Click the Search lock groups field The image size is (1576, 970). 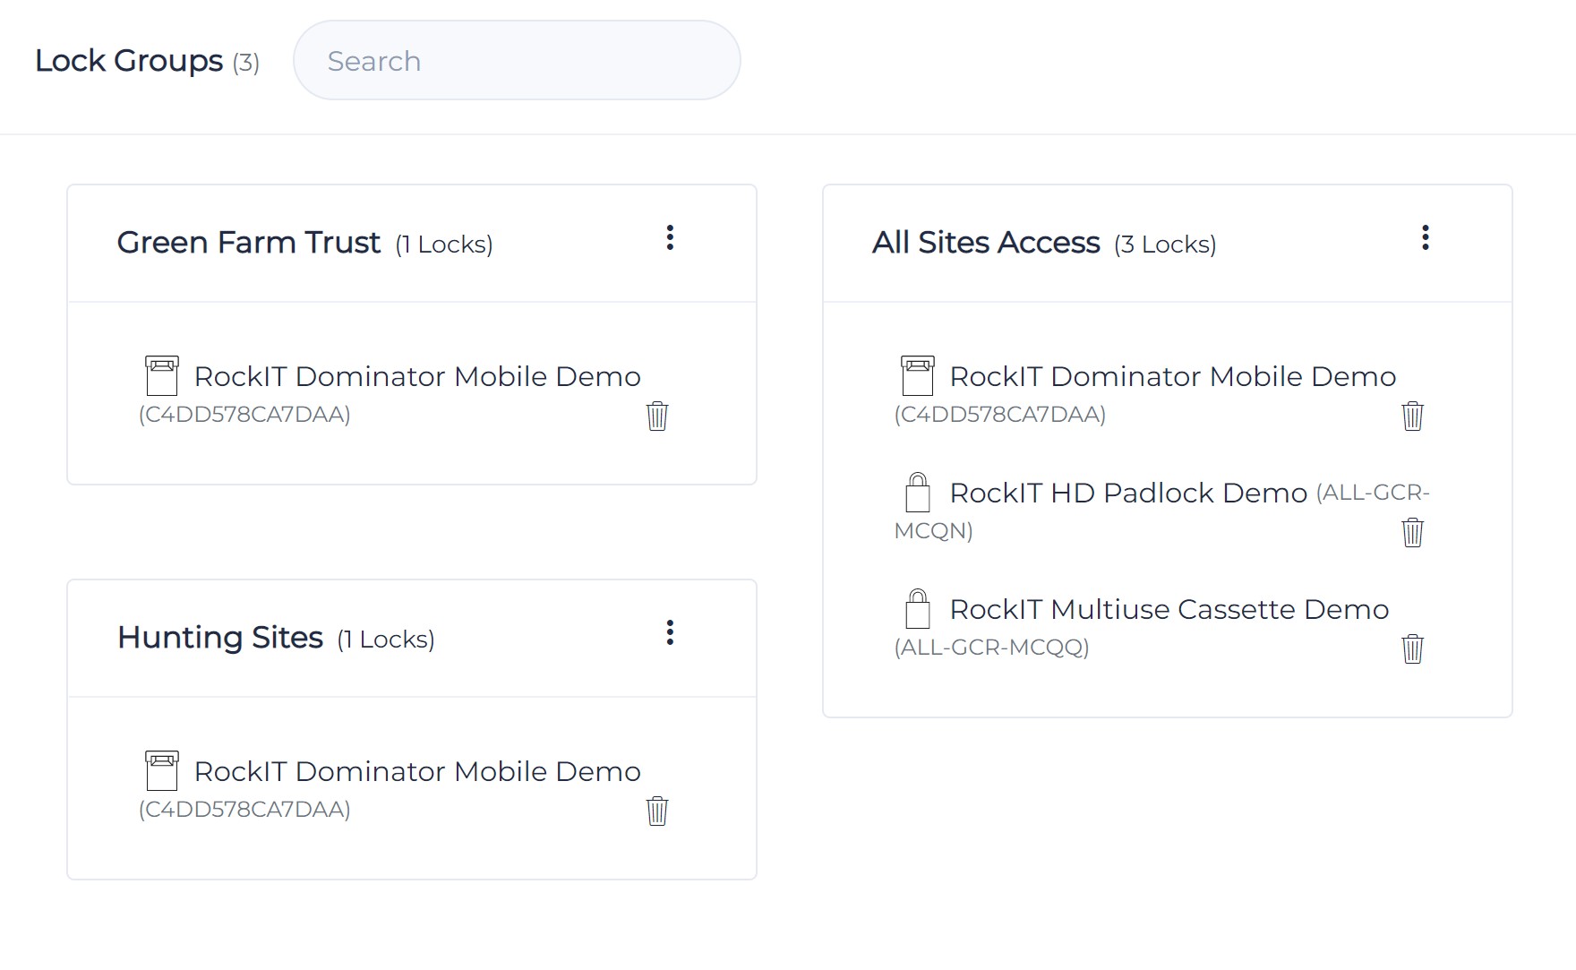517,60
